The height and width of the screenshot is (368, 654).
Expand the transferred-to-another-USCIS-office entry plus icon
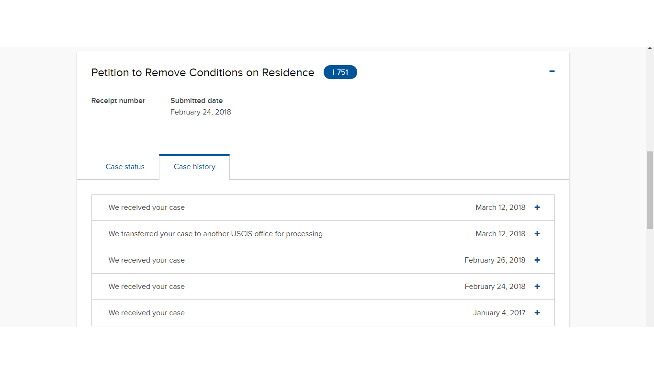coord(537,234)
